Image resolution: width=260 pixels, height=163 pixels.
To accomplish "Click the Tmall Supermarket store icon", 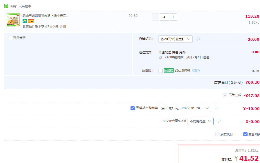I will tap(6, 6).
